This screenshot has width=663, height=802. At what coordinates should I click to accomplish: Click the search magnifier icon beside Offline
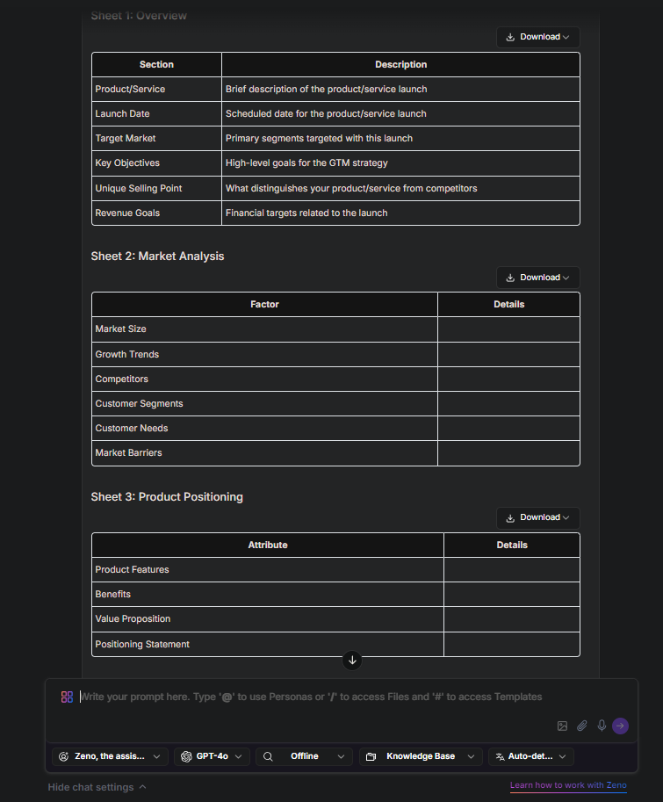click(x=268, y=756)
